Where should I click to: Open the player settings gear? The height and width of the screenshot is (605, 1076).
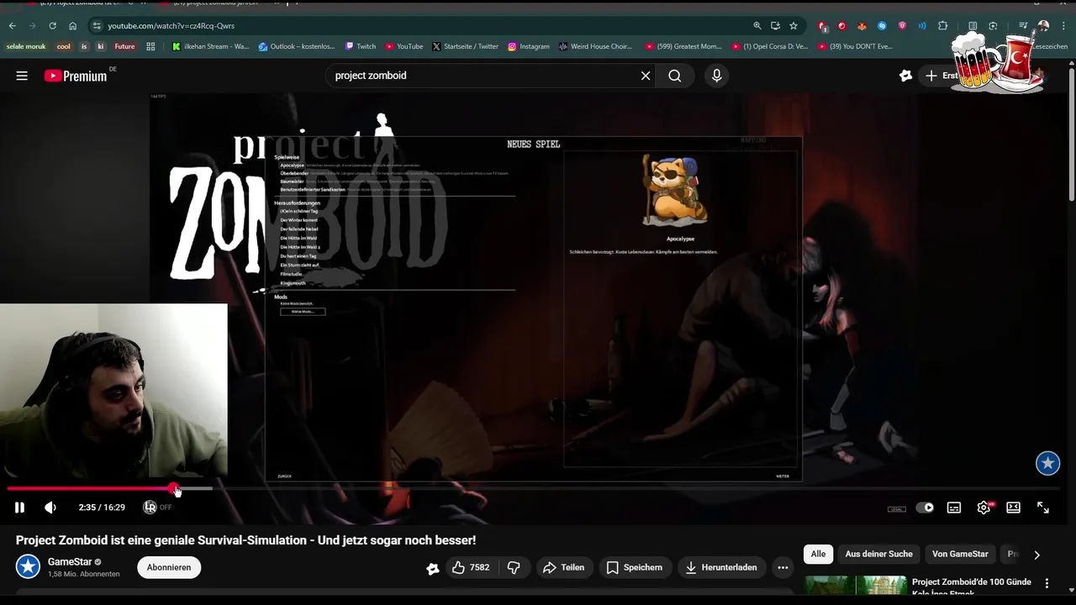click(x=984, y=508)
